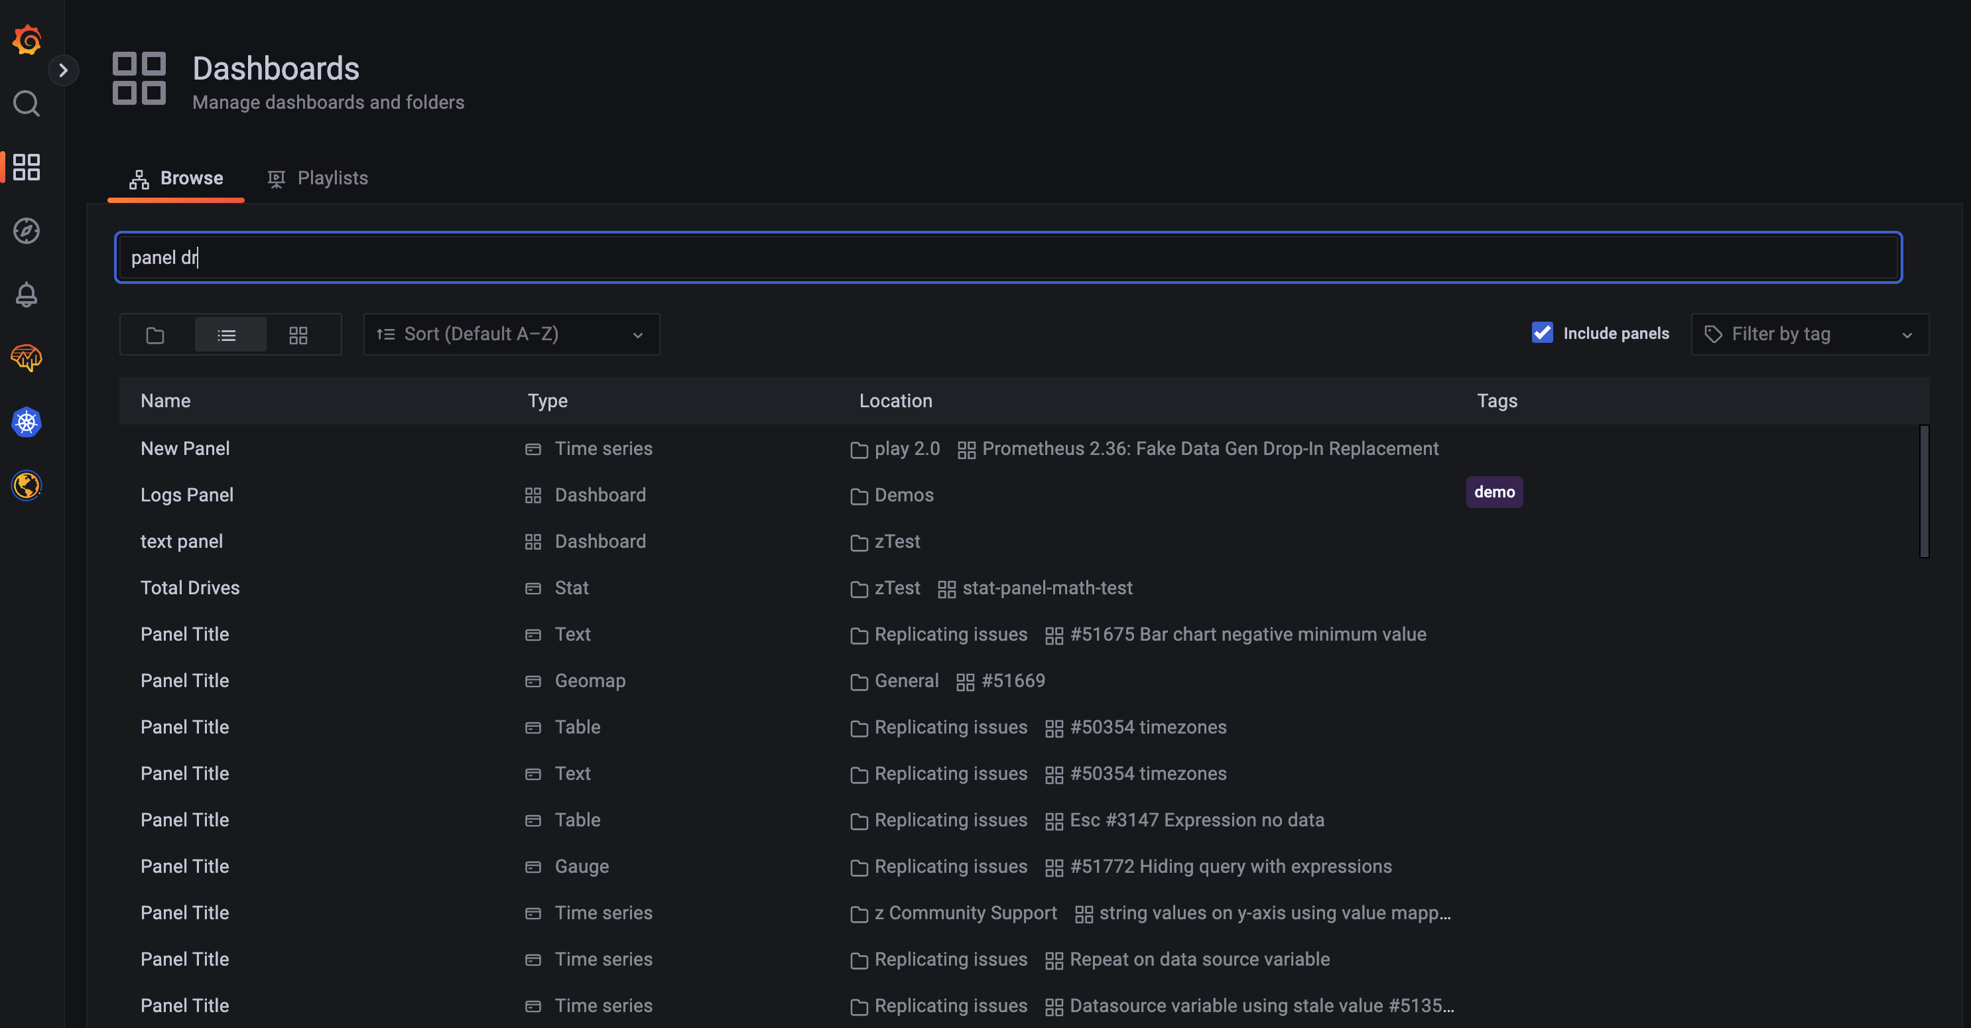1971x1028 pixels.
Task: Open Alerting bell icon in sidebar
Action: pos(27,294)
